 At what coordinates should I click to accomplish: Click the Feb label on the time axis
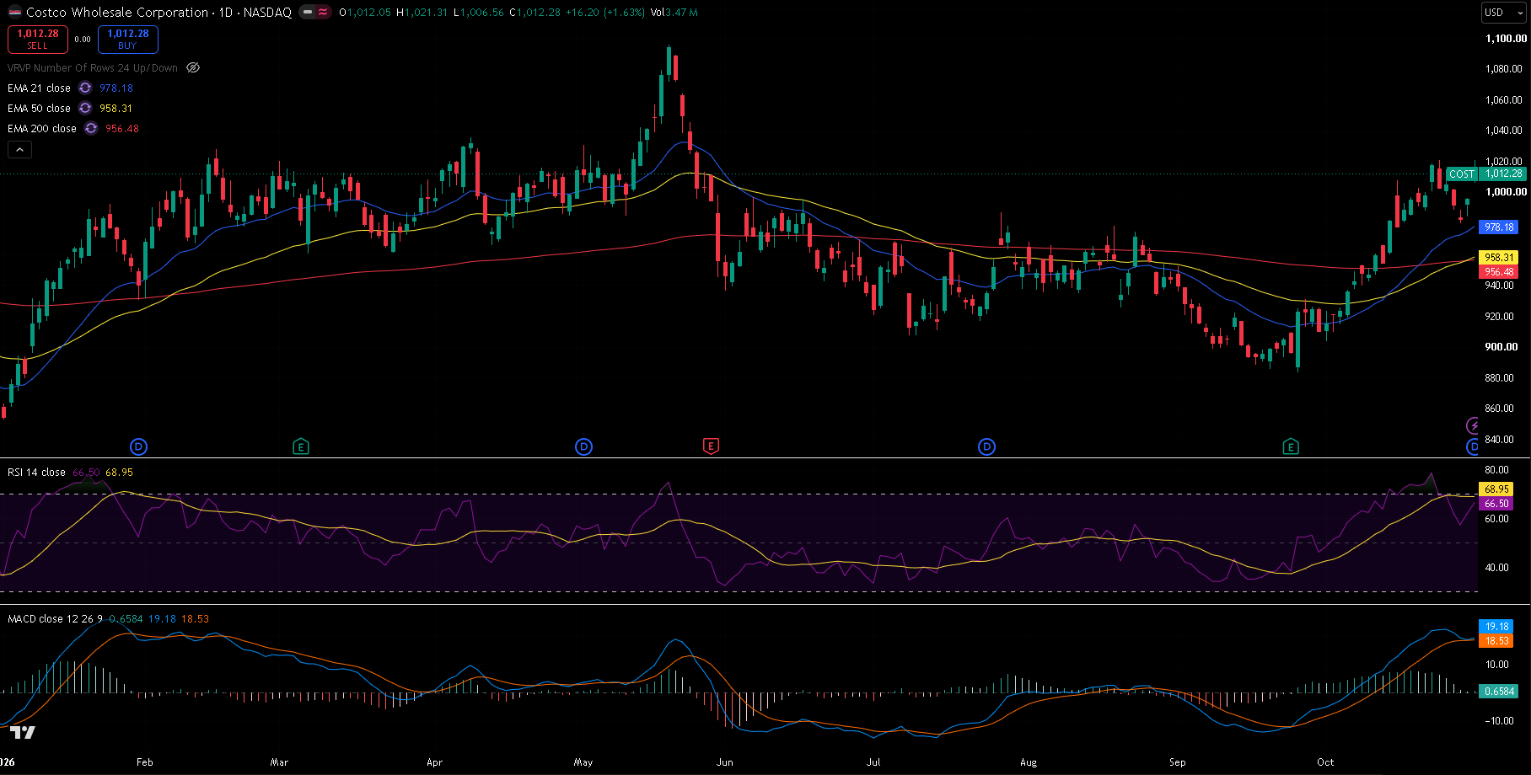coord(145,762)
